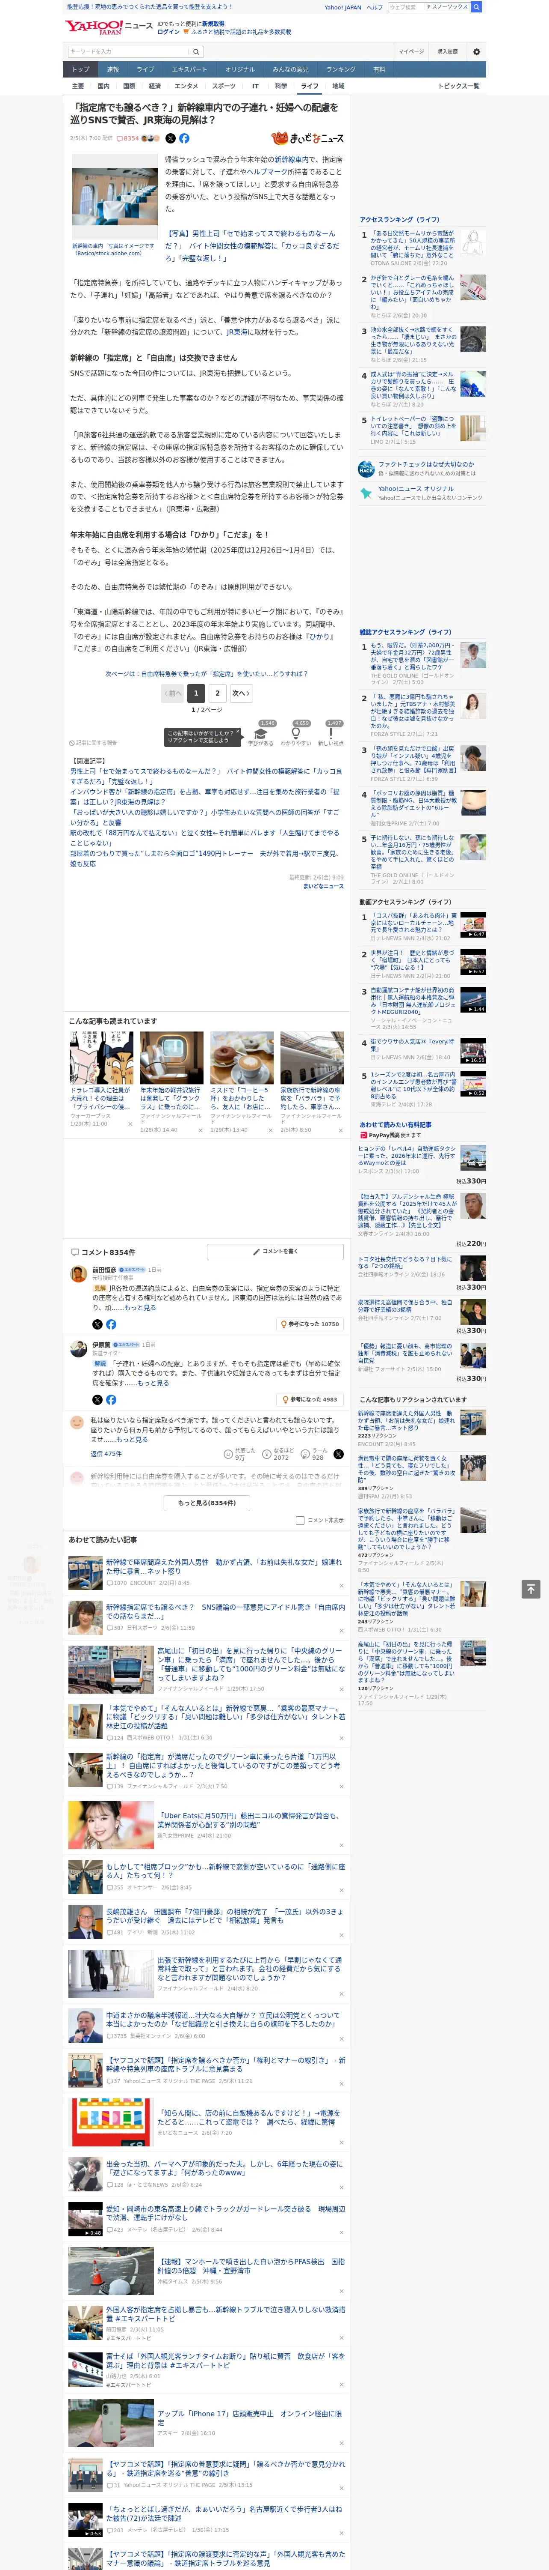
Task: Open エキスパート navigation tab
Action: click(189, 70)
